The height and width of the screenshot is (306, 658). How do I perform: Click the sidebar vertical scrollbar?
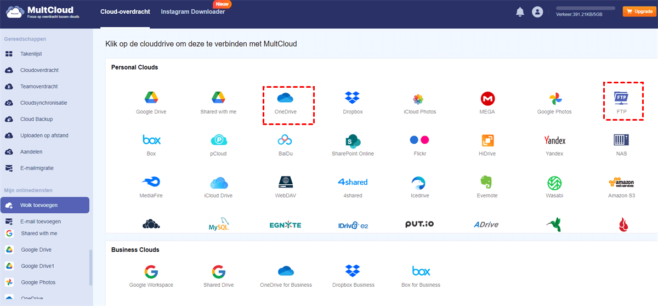91,268
